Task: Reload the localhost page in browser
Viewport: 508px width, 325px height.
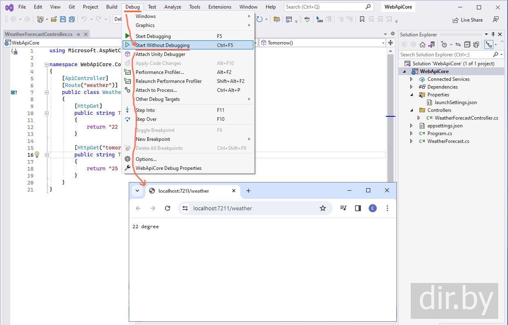Action: pyautogui.click(x=168, y=208)
